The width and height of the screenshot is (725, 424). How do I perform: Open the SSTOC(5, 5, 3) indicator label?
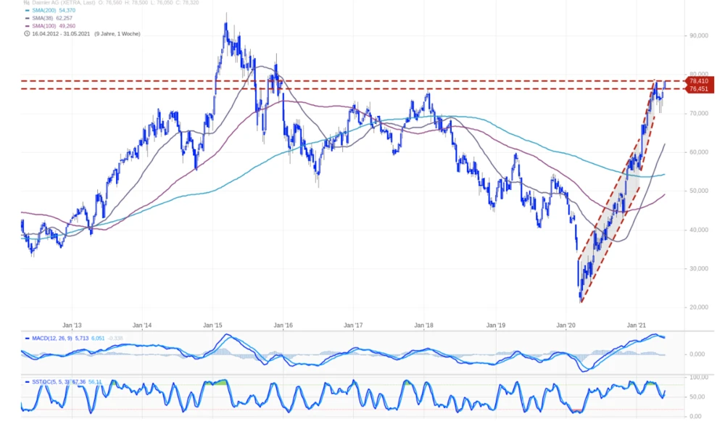pos(54,381)
